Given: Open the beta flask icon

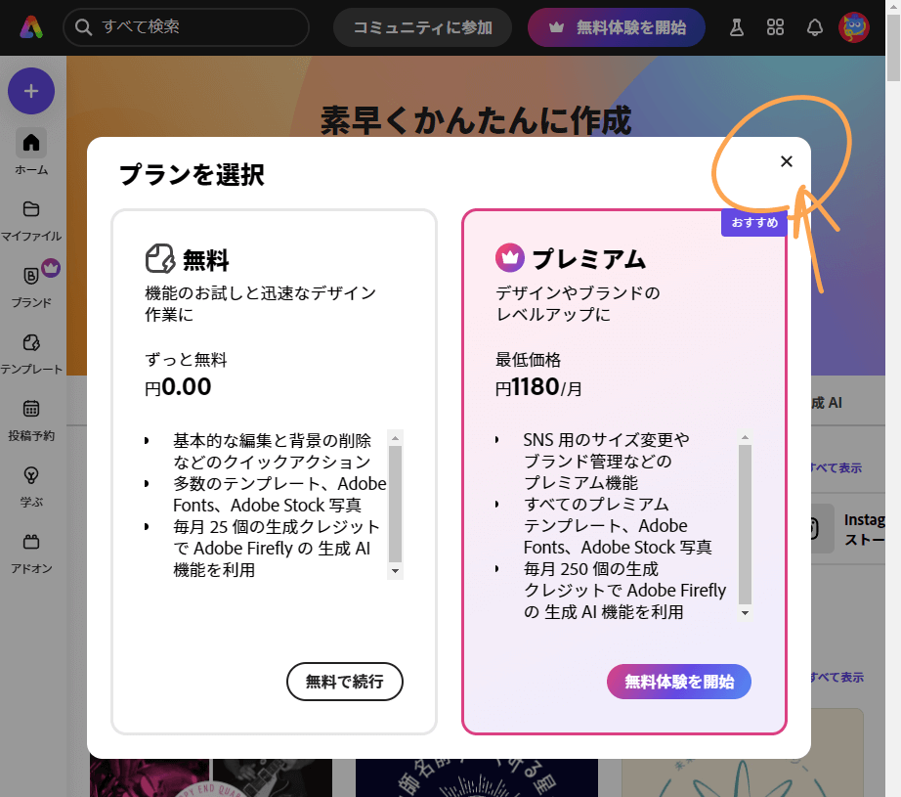Looking at the screenshot, I should (x=737, y=27).
